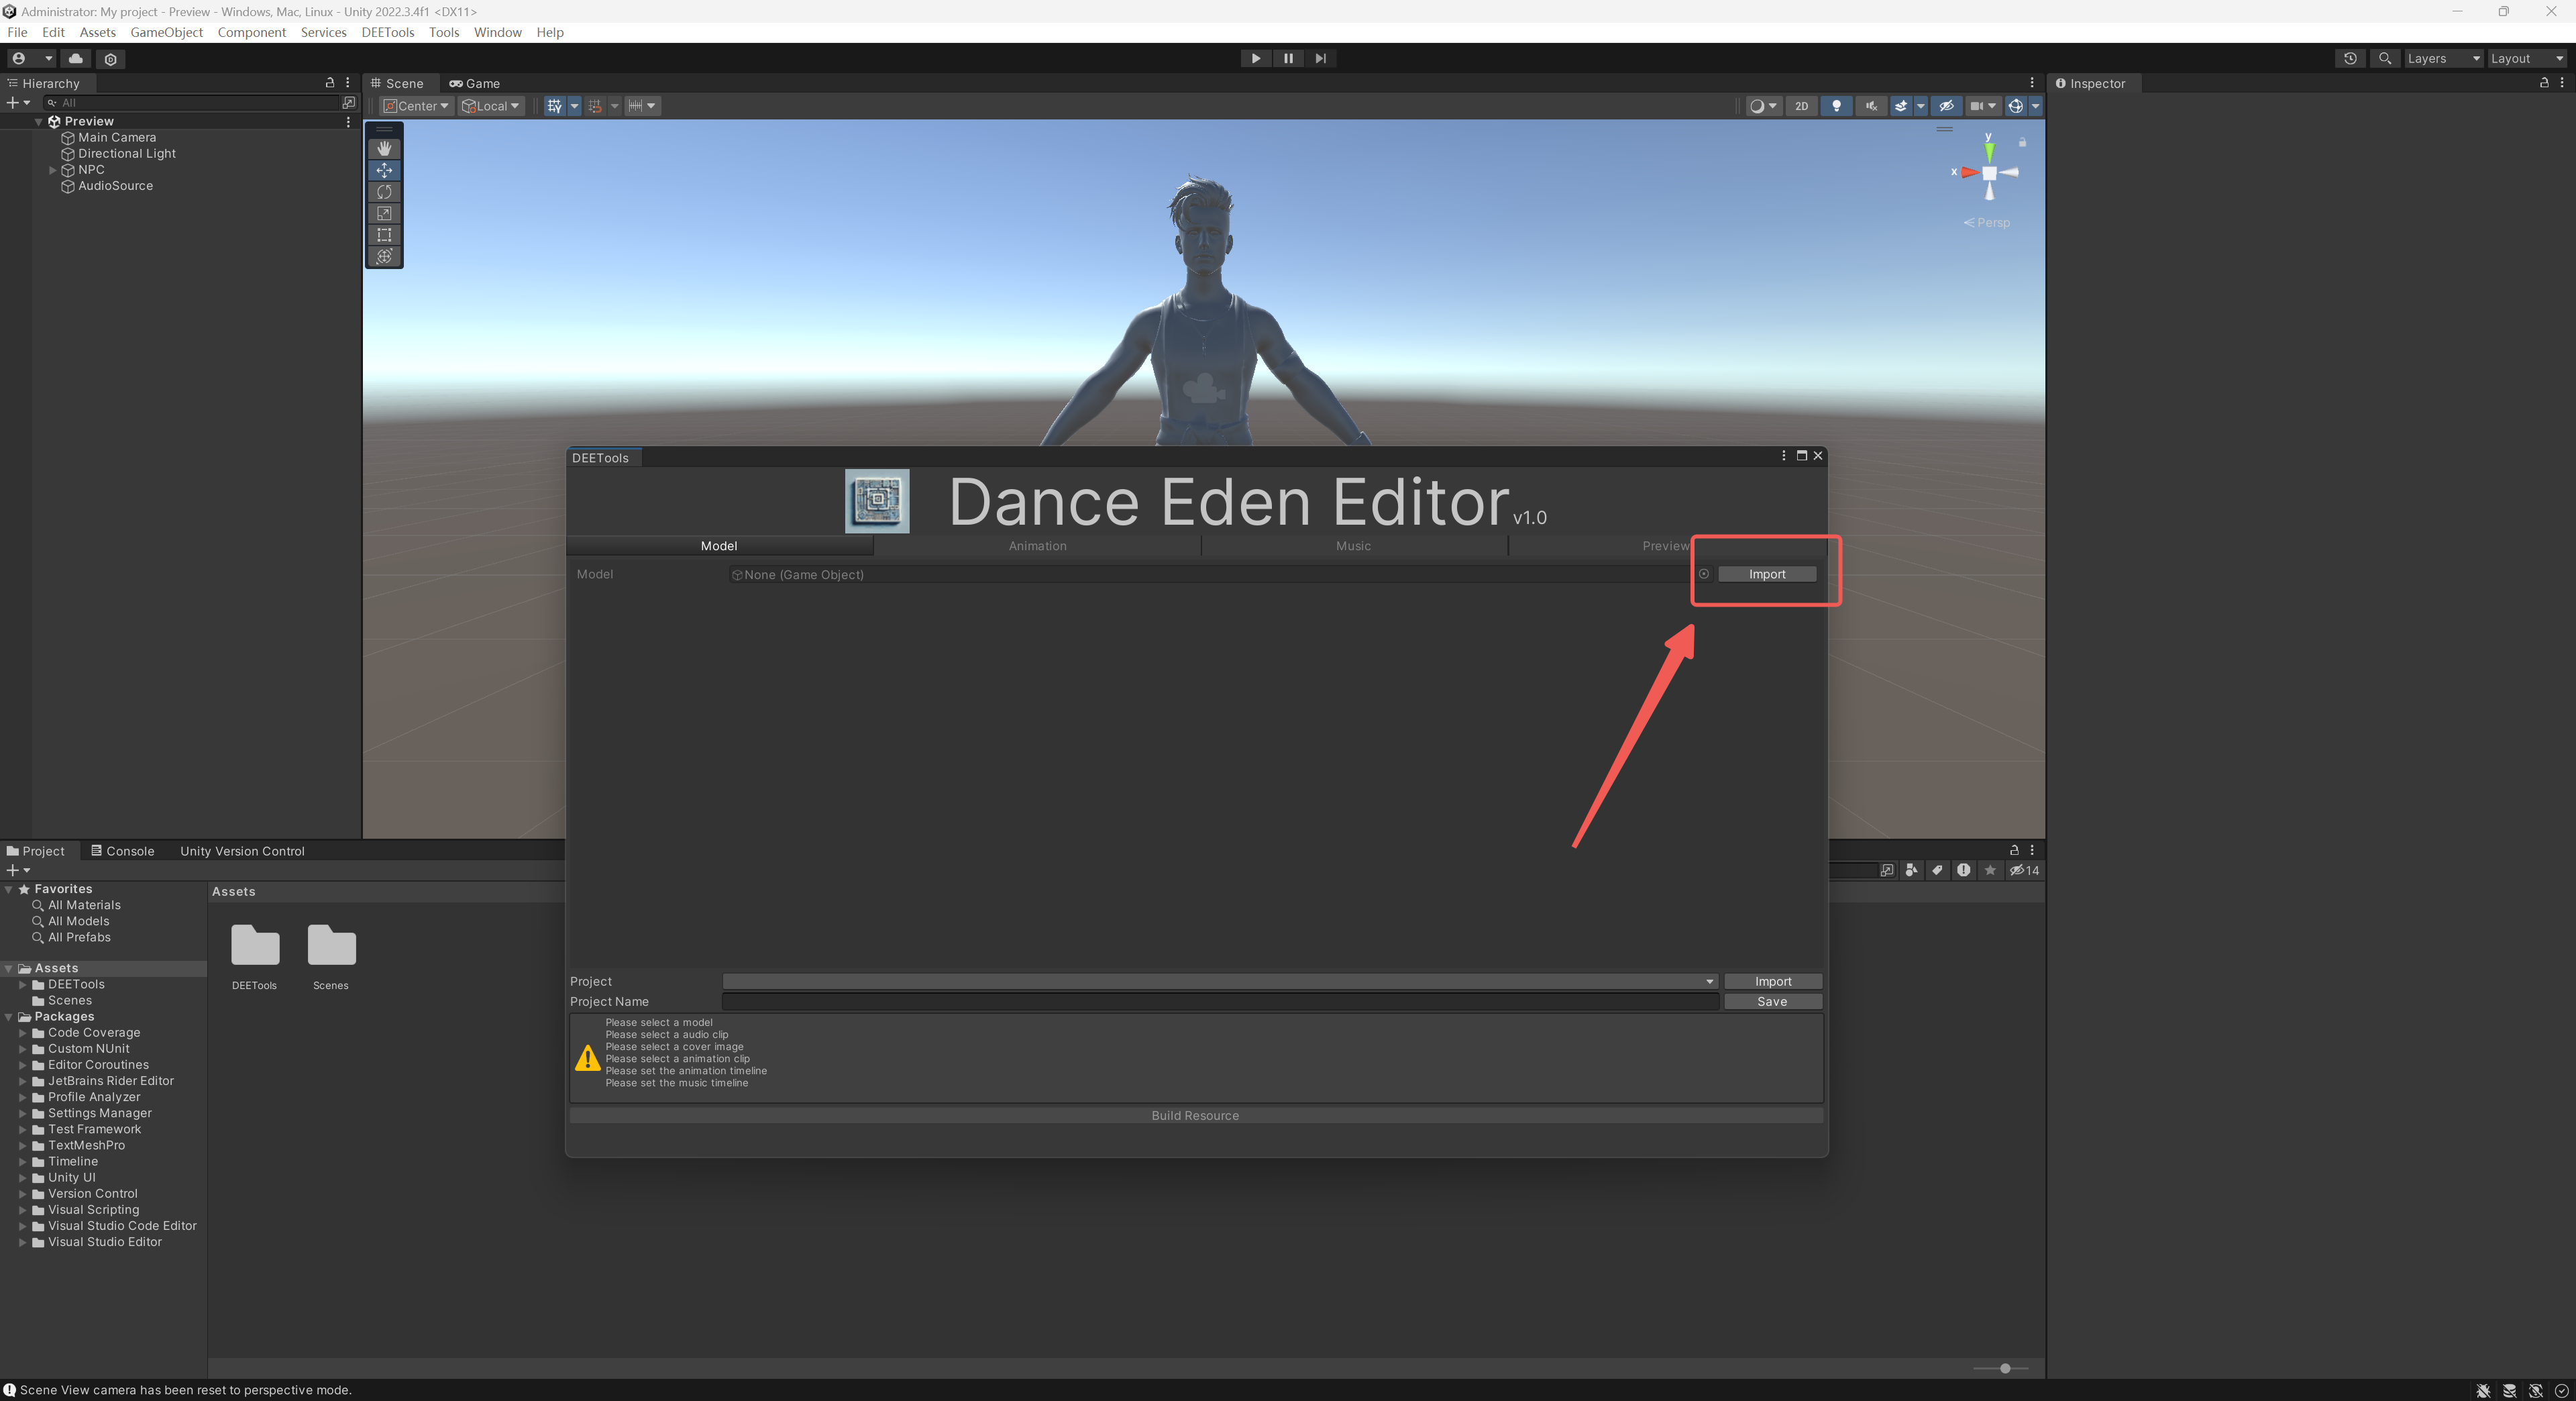Open the Center pivot mode dropdown
Screen dimensions: 2576x1401
point(416,106)
